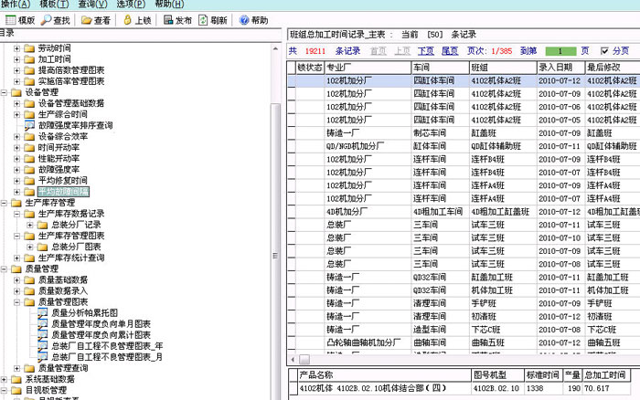
Task: Open the 查询(V) menu
Action: pyautogui.click(x=92, y=5)
